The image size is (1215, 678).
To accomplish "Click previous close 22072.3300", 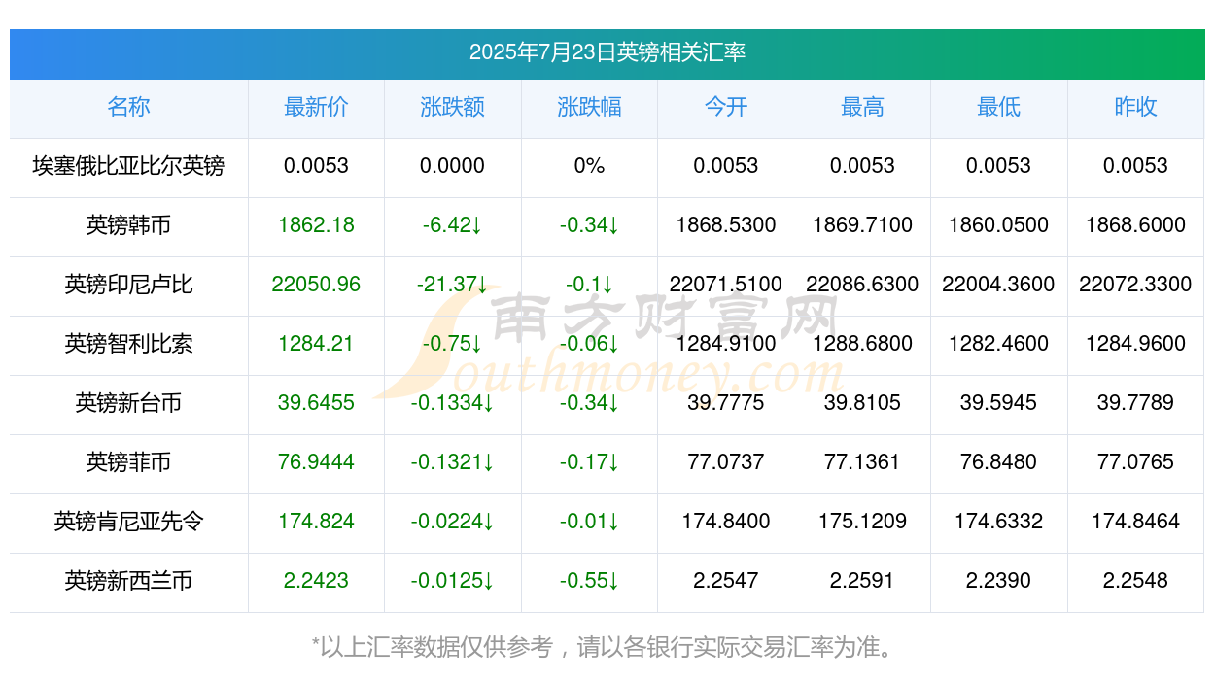I will coord(1135,285).
